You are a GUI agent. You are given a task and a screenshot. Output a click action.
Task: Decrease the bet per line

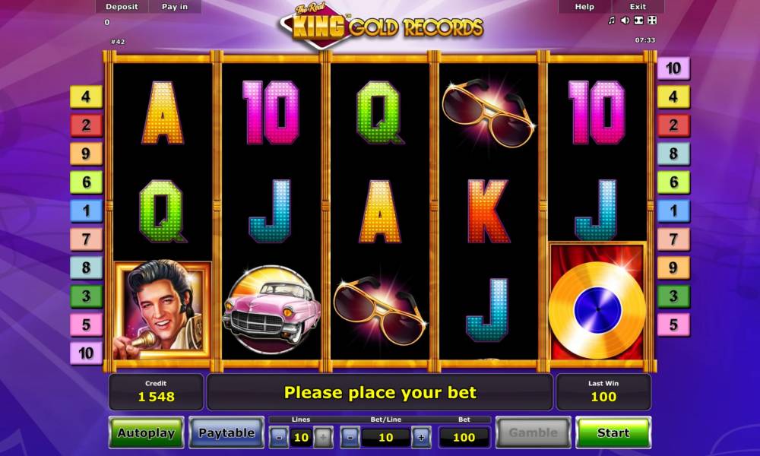(x=350, y=438)
